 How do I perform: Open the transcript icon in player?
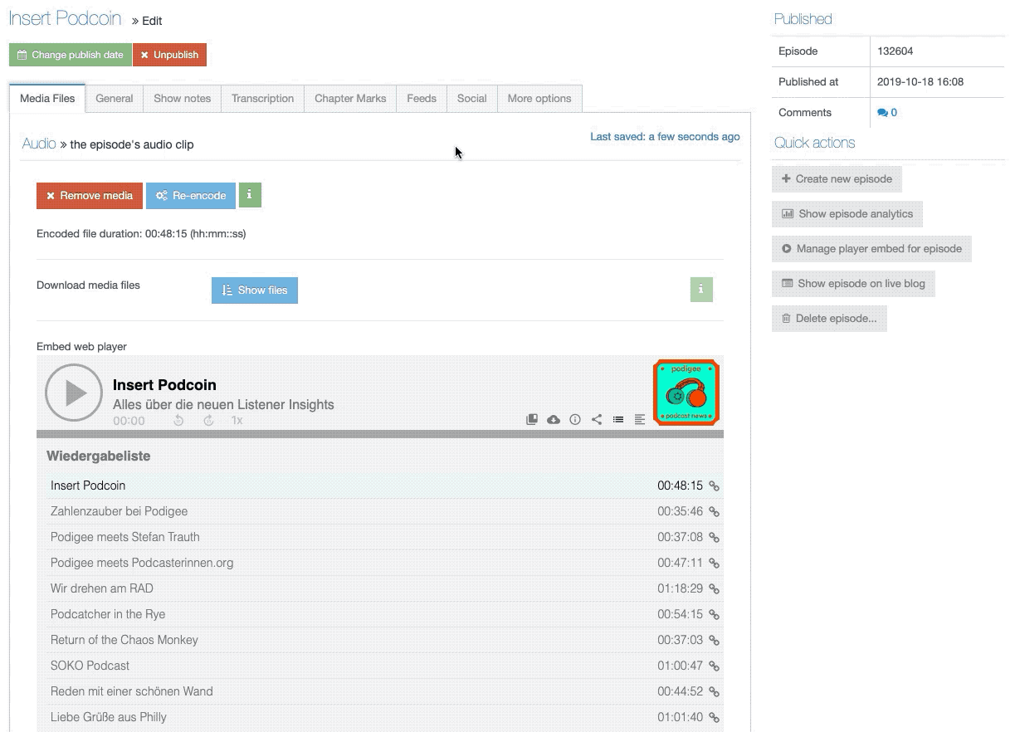640,420
